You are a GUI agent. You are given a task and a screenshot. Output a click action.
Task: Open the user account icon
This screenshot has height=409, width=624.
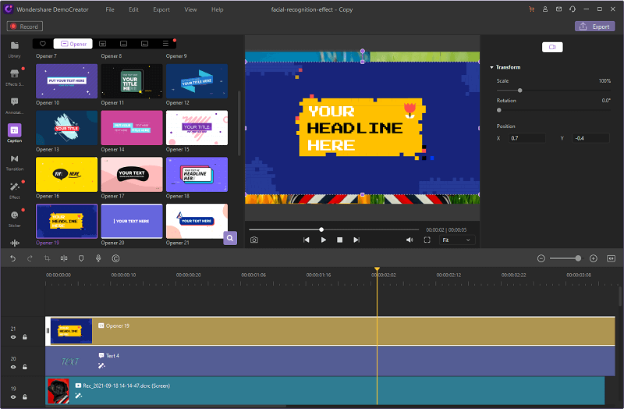(x=545, y=9)
